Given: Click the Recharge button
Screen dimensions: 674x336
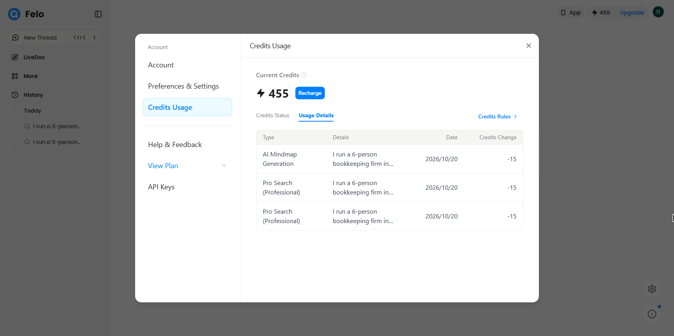Looking at the screenshot, I should [310, 93].
